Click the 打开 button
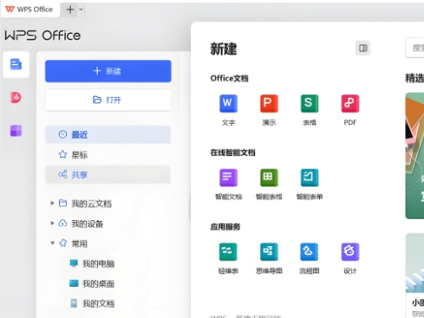This screenshot has width=424, height=318. coord(108,100)
